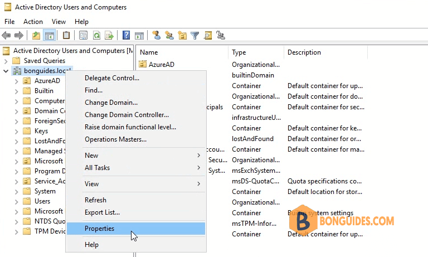Open the All Tasks submenu
This screenshot has height=257, width=428.
coord(136,168)
